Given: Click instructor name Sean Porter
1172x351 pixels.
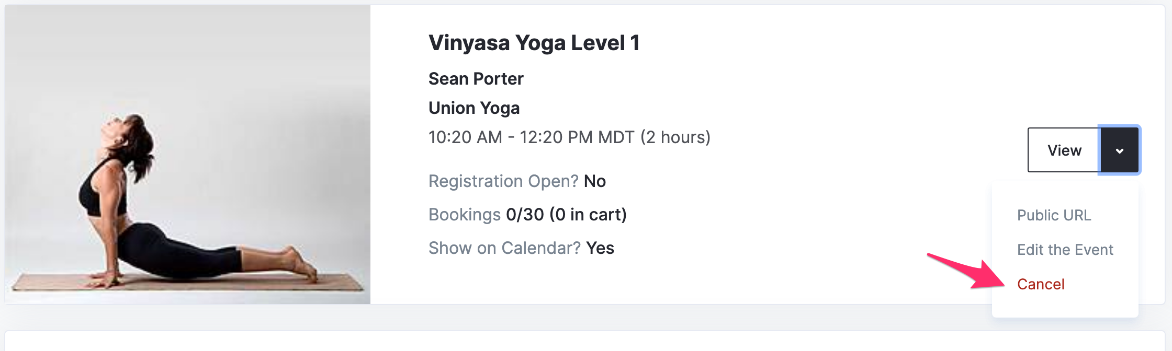Looking at the screenshot, I should 476,79.
